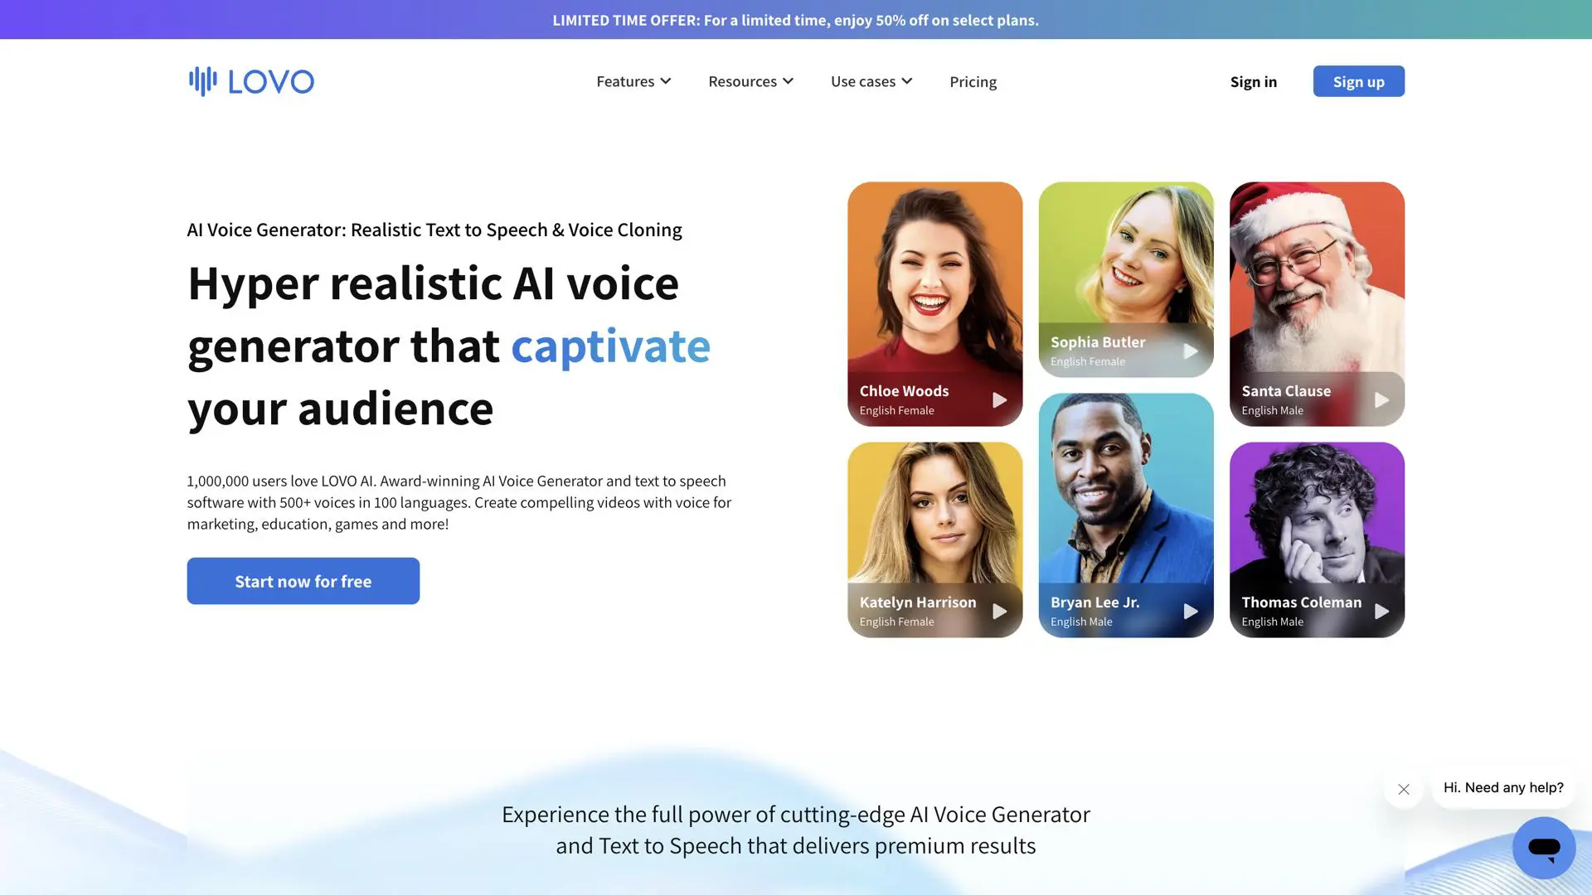1592x895 pixels.
Task: Play Santa Clause voice sample
Action: [1381, 400]
